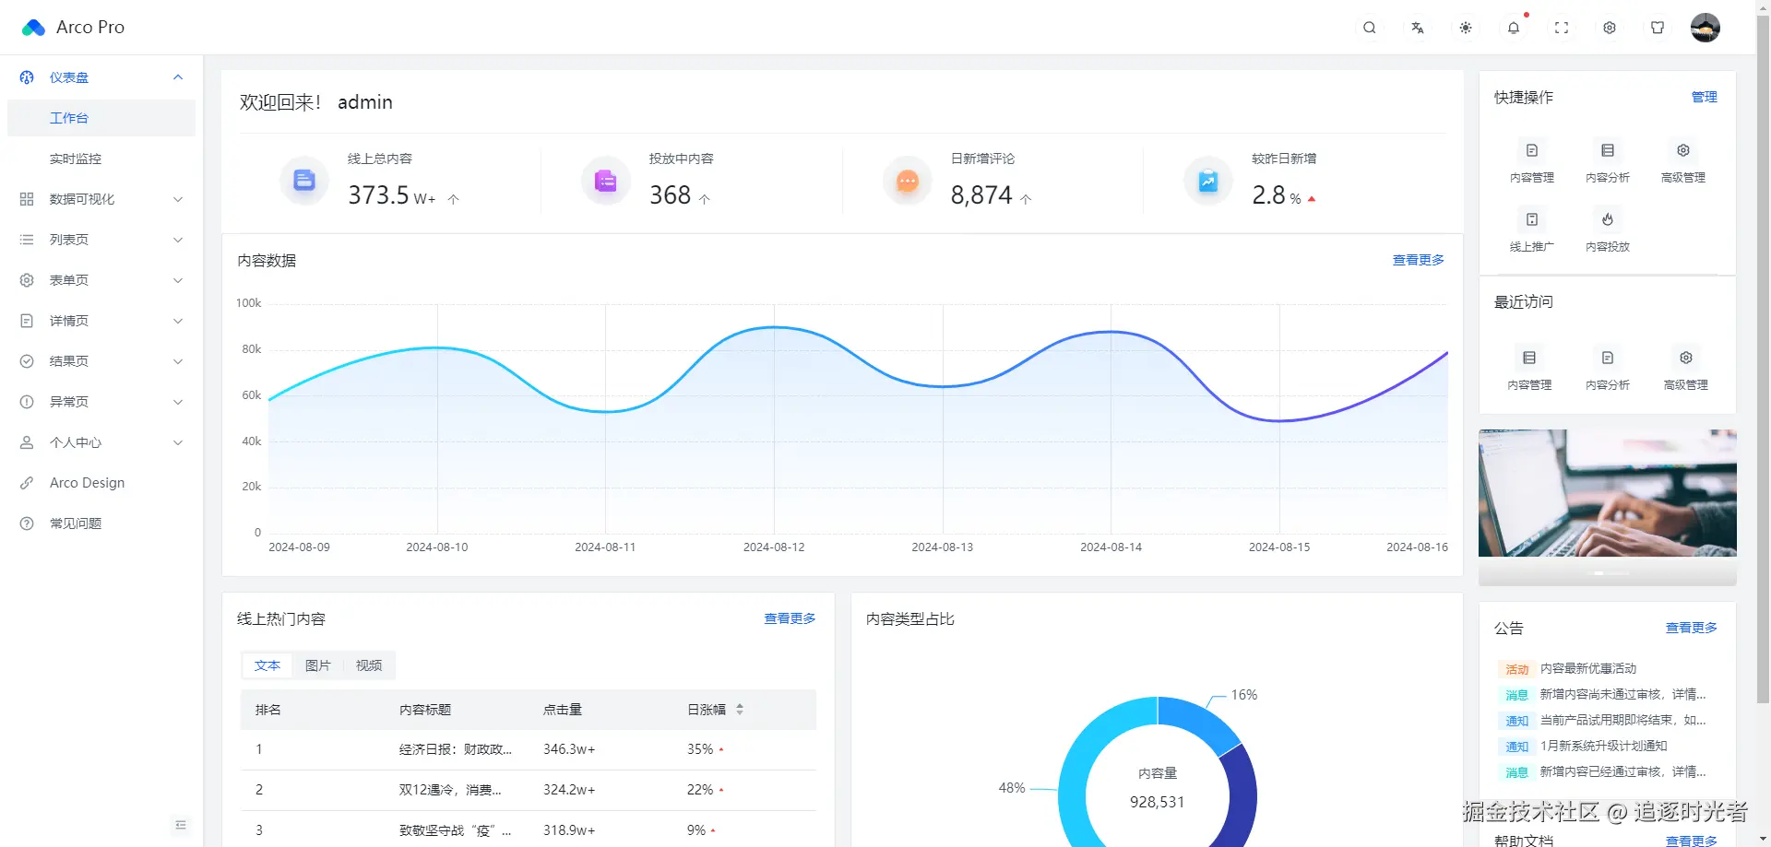Sort the table by 日涨幅 column

740,710
